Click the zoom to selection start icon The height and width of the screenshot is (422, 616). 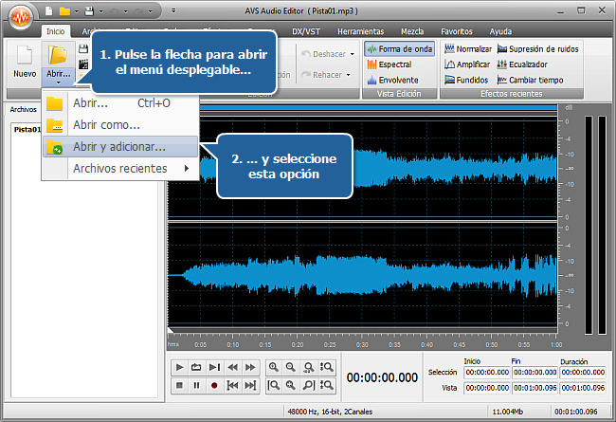click(x=274, y=385)
